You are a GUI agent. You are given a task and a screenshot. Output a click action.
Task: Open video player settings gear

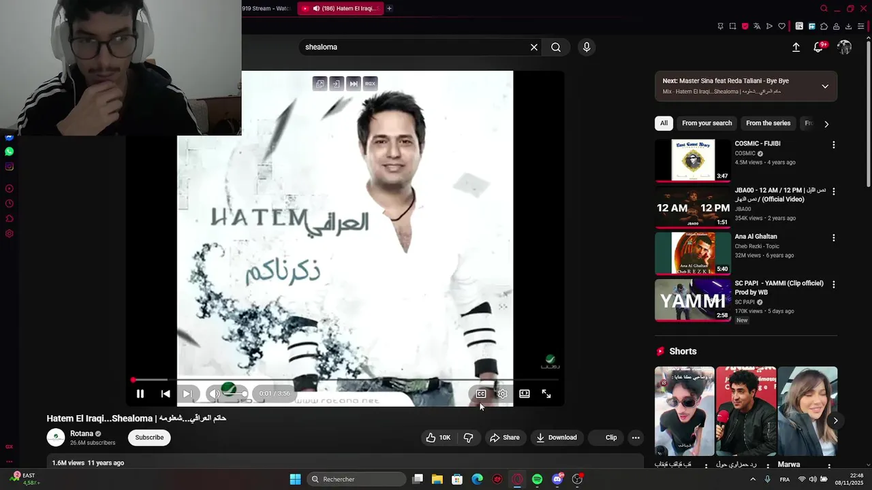[503, 393]
